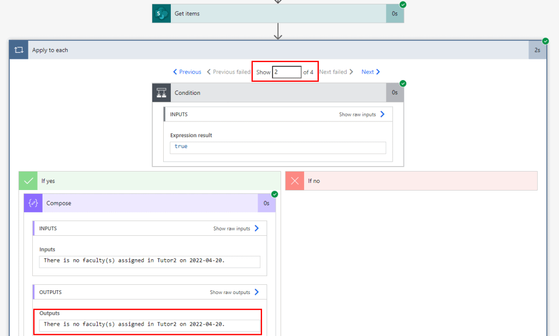Collapse the Condition action header
The width and height of the screenshot is (559, 336).
pos(278,93)
